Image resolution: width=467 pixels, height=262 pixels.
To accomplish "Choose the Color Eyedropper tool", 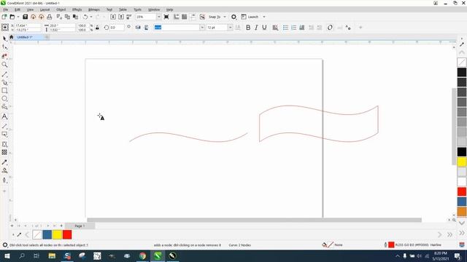I will (x=4, y=162).
